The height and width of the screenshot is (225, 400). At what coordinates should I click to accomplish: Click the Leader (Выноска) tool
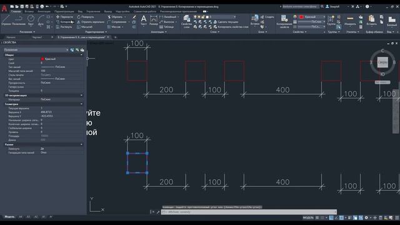coord(167,22)
